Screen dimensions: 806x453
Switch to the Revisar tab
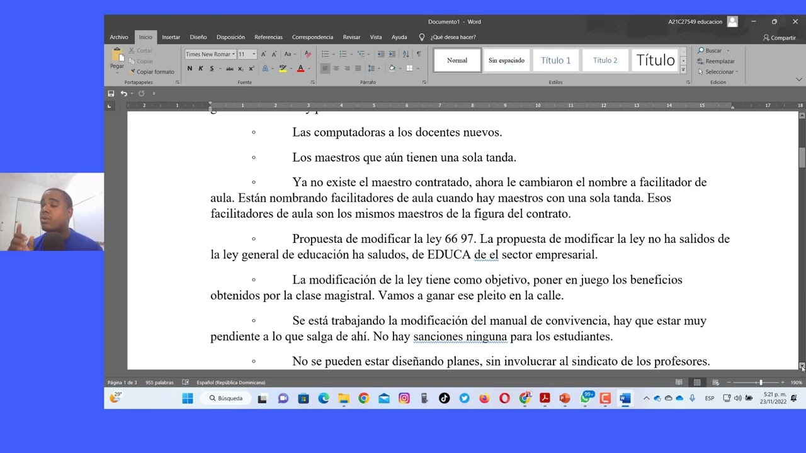351,37
